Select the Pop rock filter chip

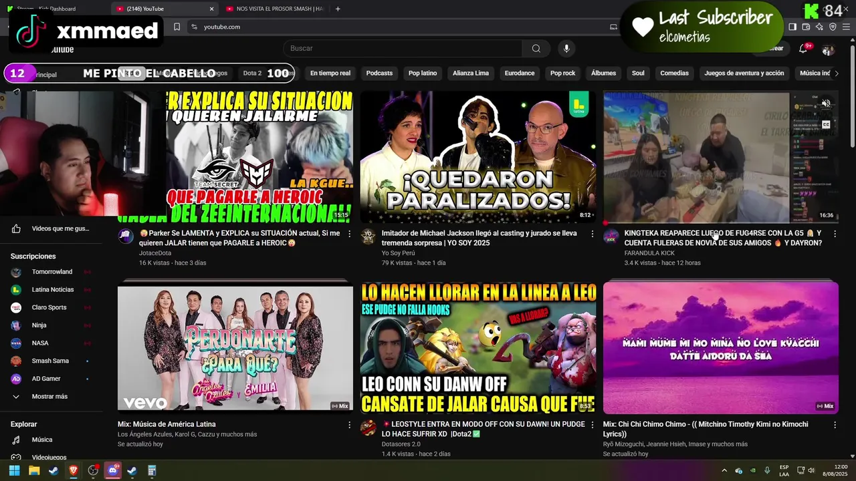[562, 73]
